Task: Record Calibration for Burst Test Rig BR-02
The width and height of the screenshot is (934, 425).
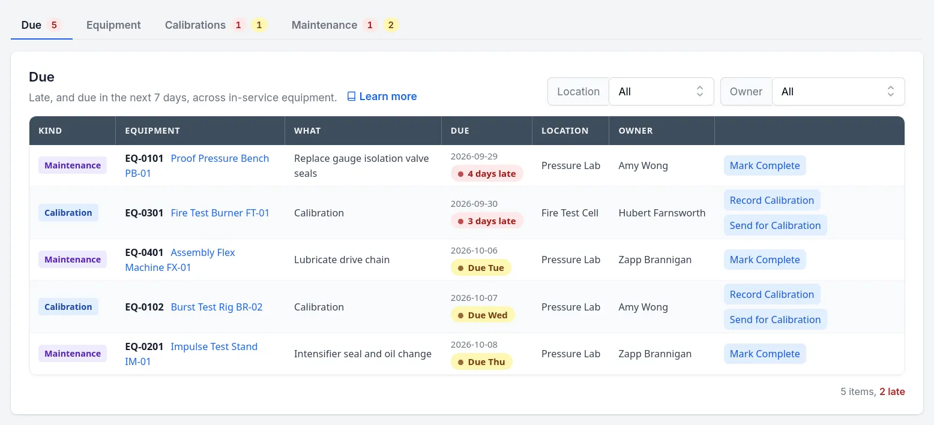Action: click(x=772, y=294)
